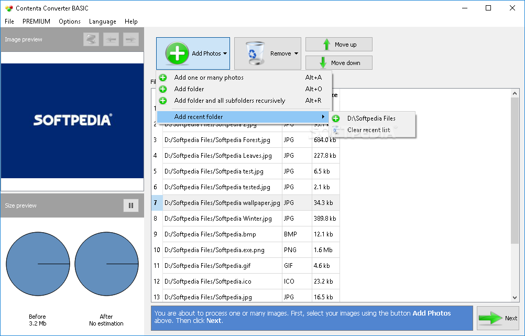Click the After size pie chart
The height and width of the screenshot is (336, 525).
106,264
